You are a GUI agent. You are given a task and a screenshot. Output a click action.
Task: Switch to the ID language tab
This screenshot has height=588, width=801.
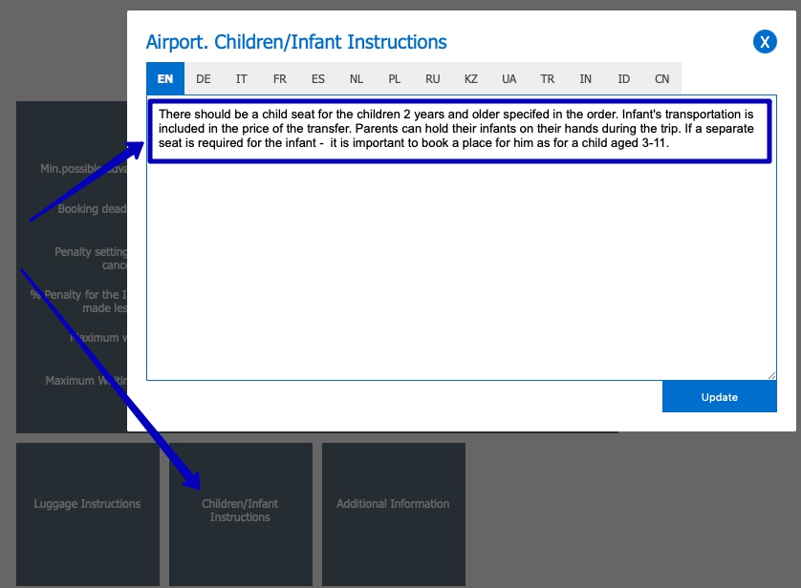(x=623, y=78)
